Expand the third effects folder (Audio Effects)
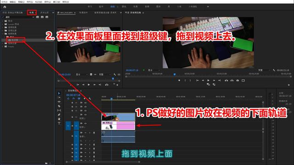 (2, 27)
